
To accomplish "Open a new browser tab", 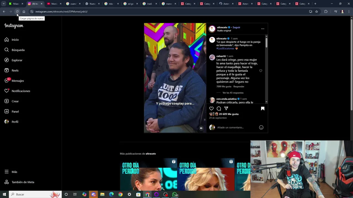I will pyautogui.click(x=315, y=4).
